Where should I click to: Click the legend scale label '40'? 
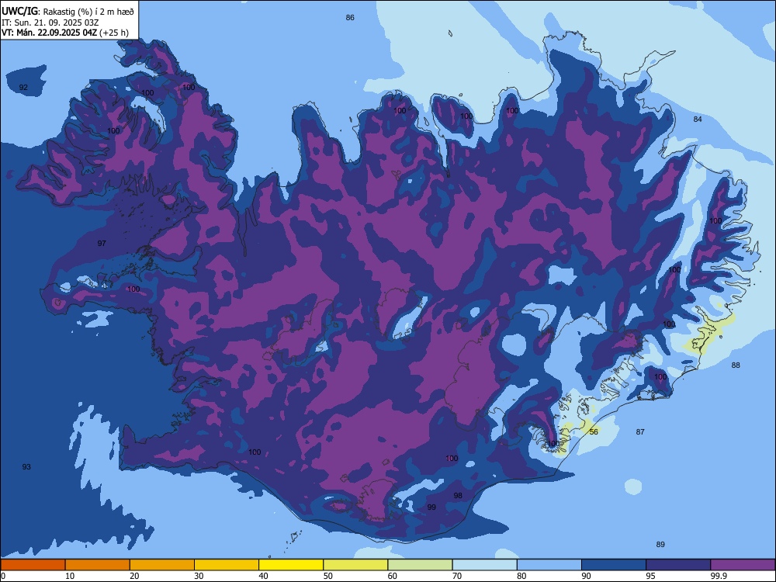tap(263, 576)
